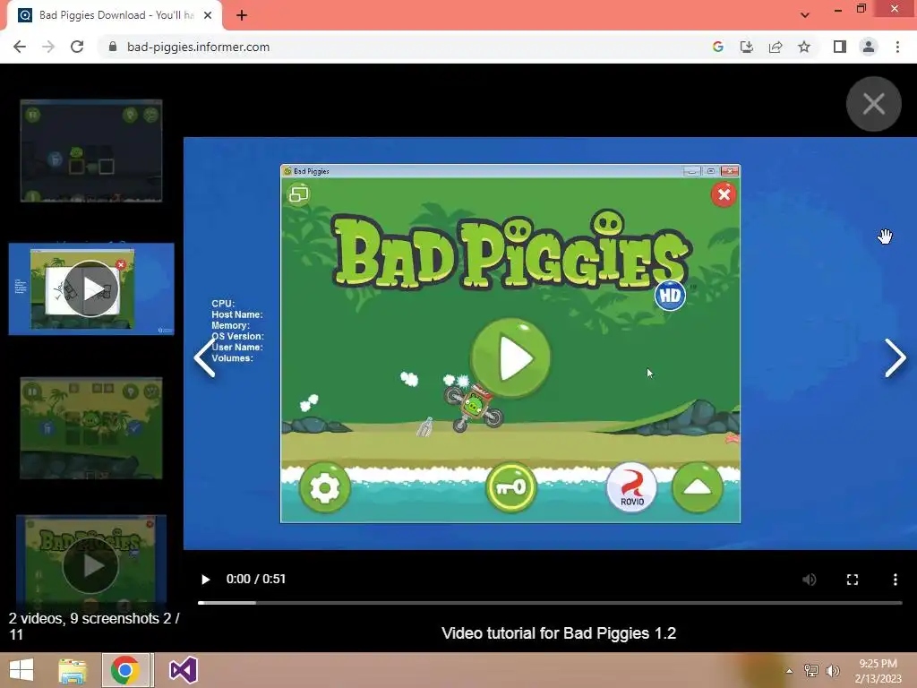Click the HD badge on the game logo
Image resolution: width=917 pixels, height=688 pixels.
[x=670, y=296]
